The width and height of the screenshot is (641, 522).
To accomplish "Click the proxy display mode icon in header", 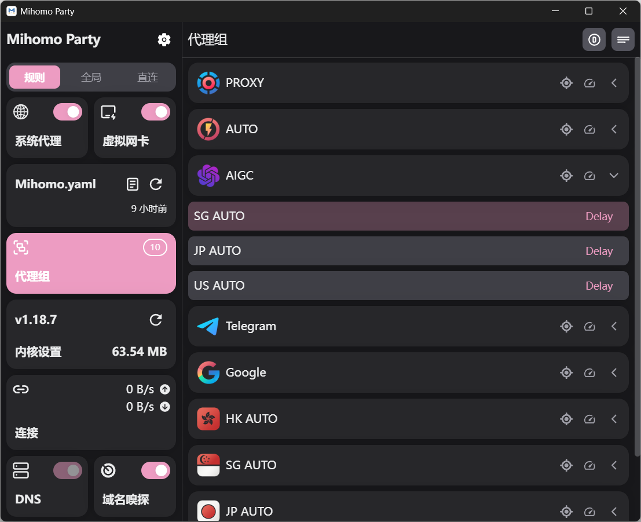I will pos(594,39).
